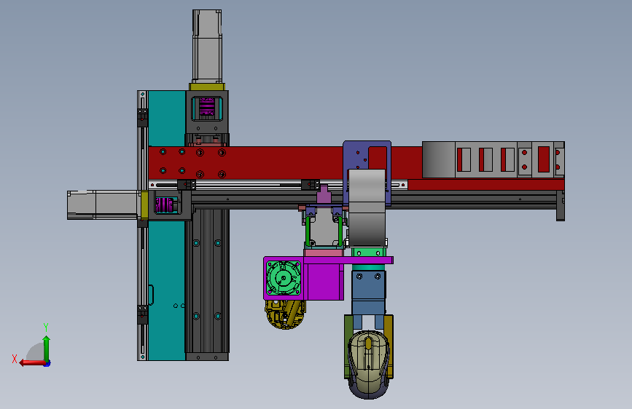632x409 pixels.
Task: Click the blue Z axis dot of triad
Action: [47, 363]
